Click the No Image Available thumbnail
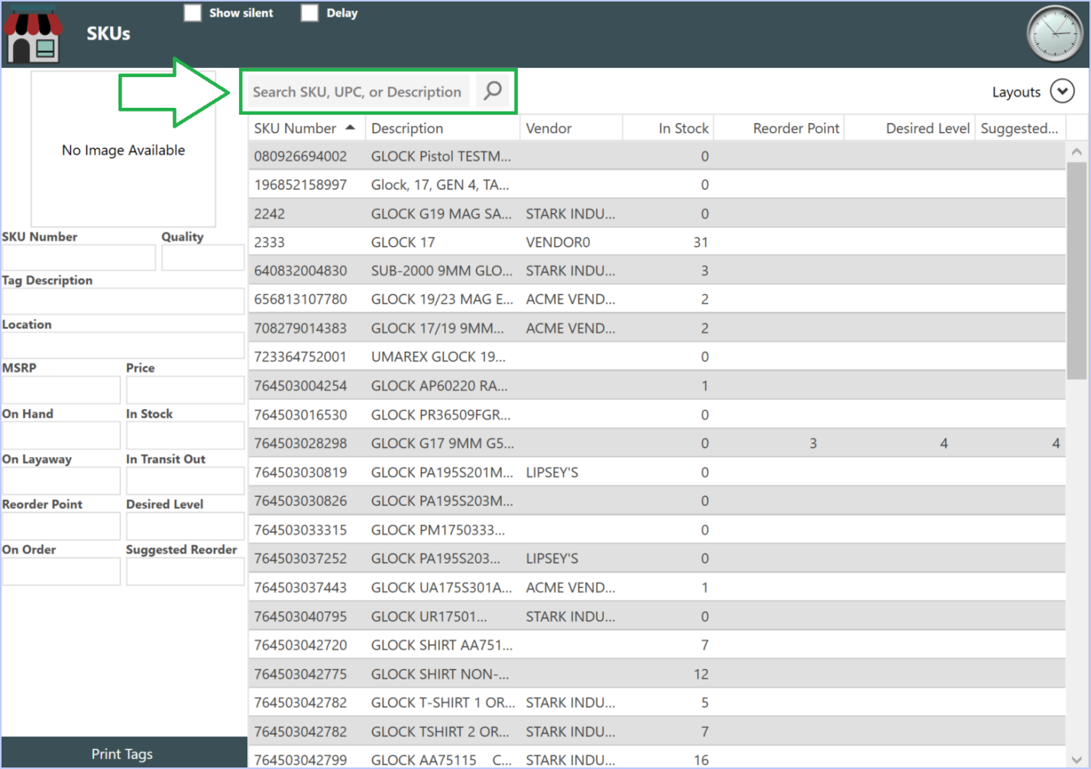Image resolution: width=1091 pixels, height=769 pixels. click(x=123, y=150)
